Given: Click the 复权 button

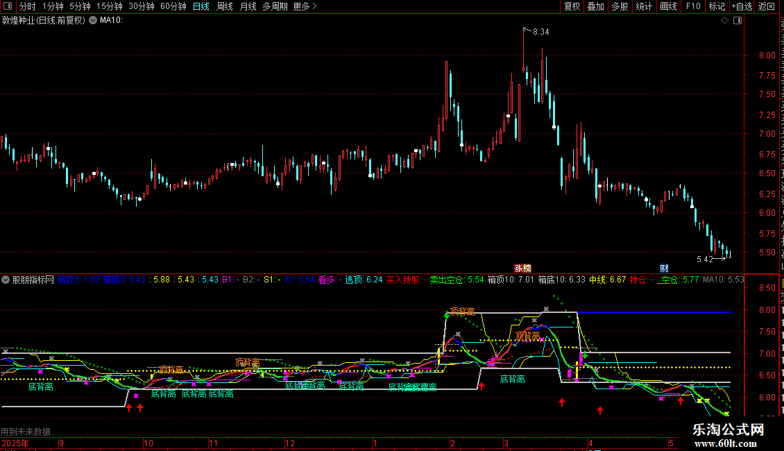Looking at the screenshot, I should 572,6.
